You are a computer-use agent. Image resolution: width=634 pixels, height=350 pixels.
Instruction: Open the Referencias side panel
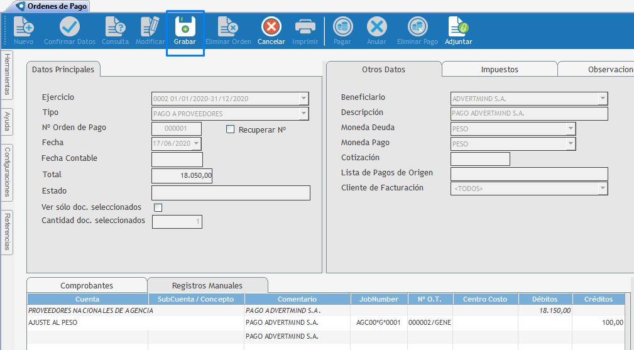pos(7,232)
